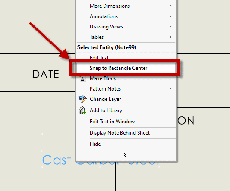Show more menu items via double chevron

pyautogui.click(x=125, y=155)
